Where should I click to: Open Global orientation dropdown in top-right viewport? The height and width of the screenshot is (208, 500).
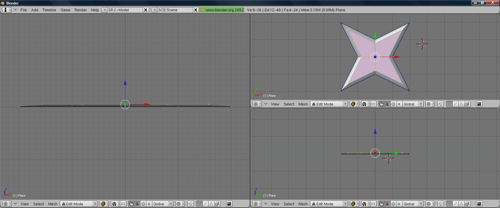[413, 104]
